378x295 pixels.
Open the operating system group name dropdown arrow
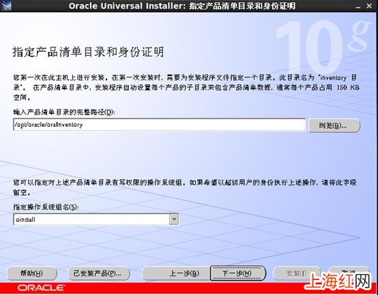(x=174, y=219)
